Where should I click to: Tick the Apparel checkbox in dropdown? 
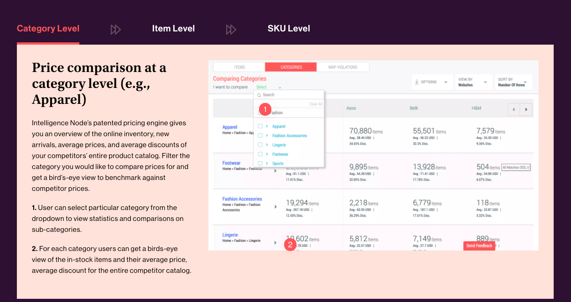(260, 126)
